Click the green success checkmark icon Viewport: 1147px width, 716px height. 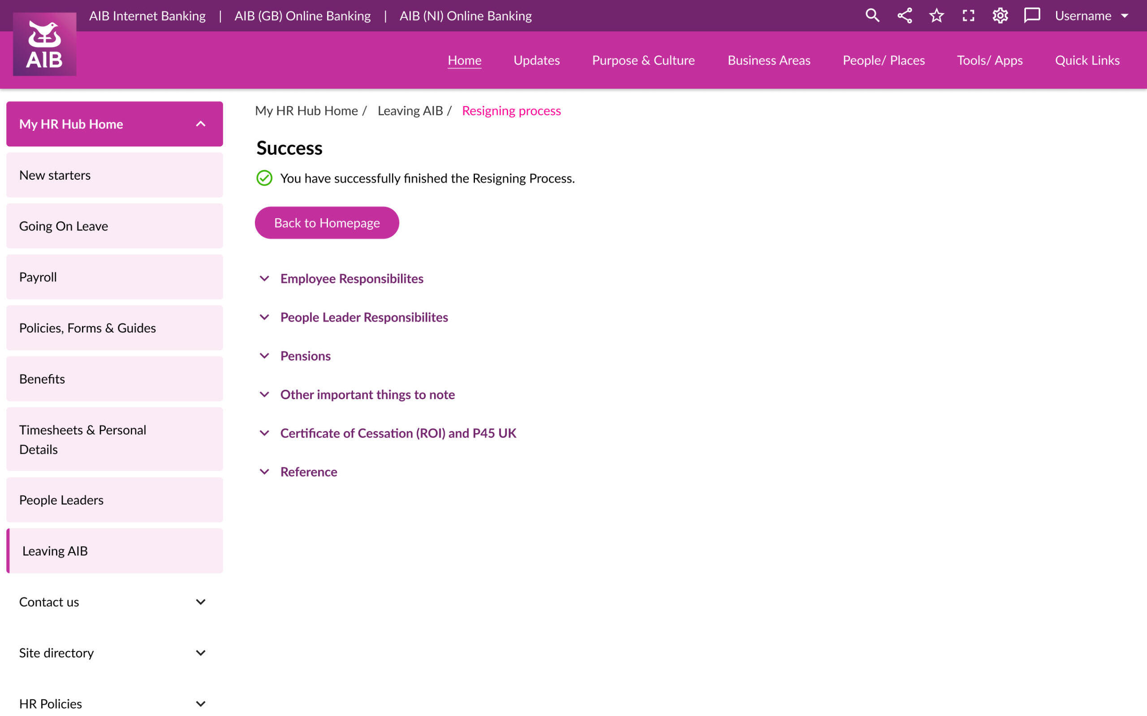tap(264, 178)
